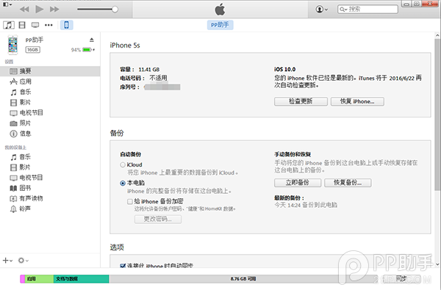Viewport: 441px width, 290px height.
Task: Open the gear settings dropdown at sidebar bottom
Action: (23, 261)
